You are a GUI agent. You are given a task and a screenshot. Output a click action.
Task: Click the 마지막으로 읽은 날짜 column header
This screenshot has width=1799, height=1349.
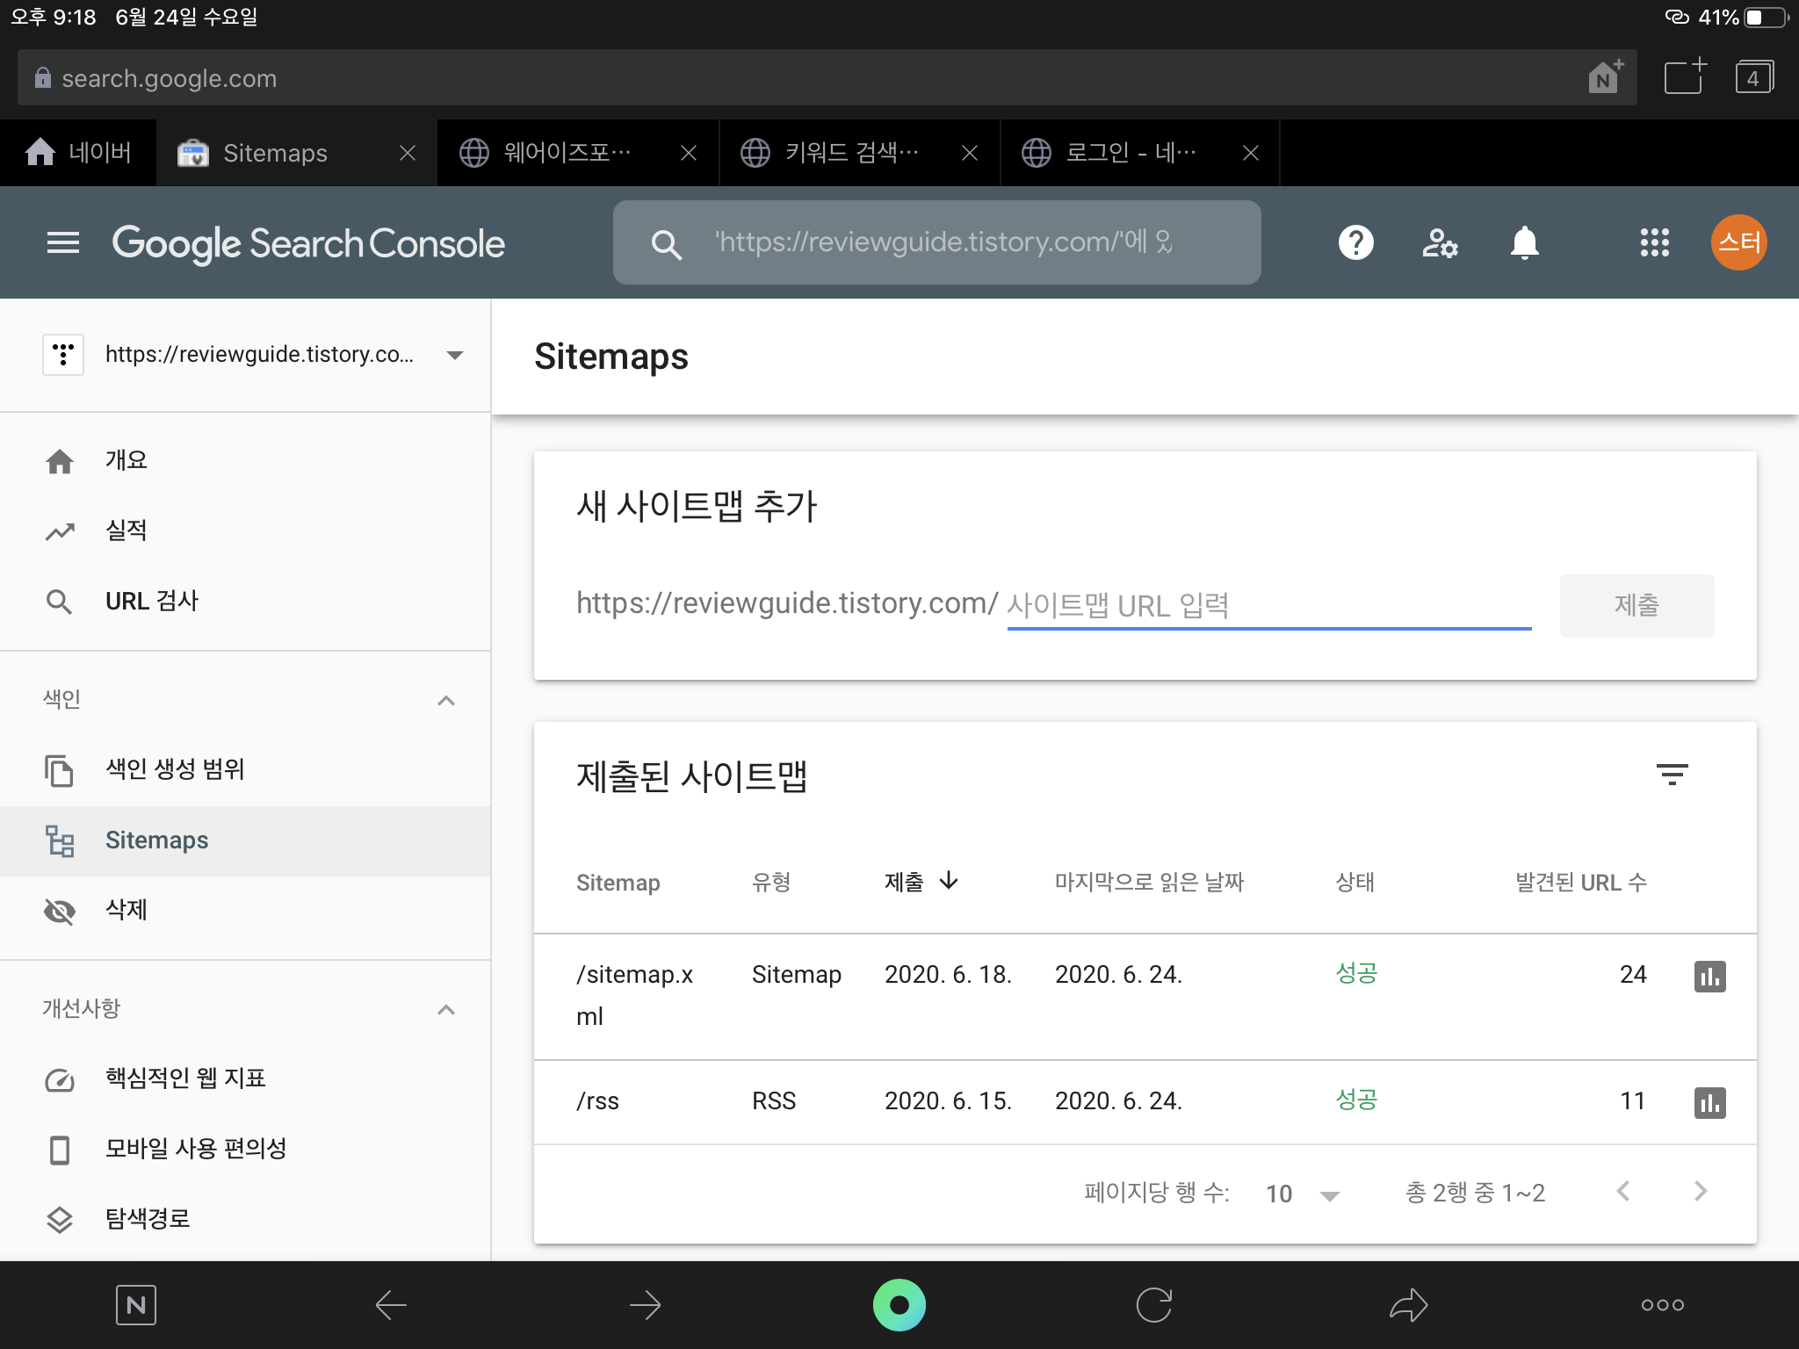(1149, 882)
